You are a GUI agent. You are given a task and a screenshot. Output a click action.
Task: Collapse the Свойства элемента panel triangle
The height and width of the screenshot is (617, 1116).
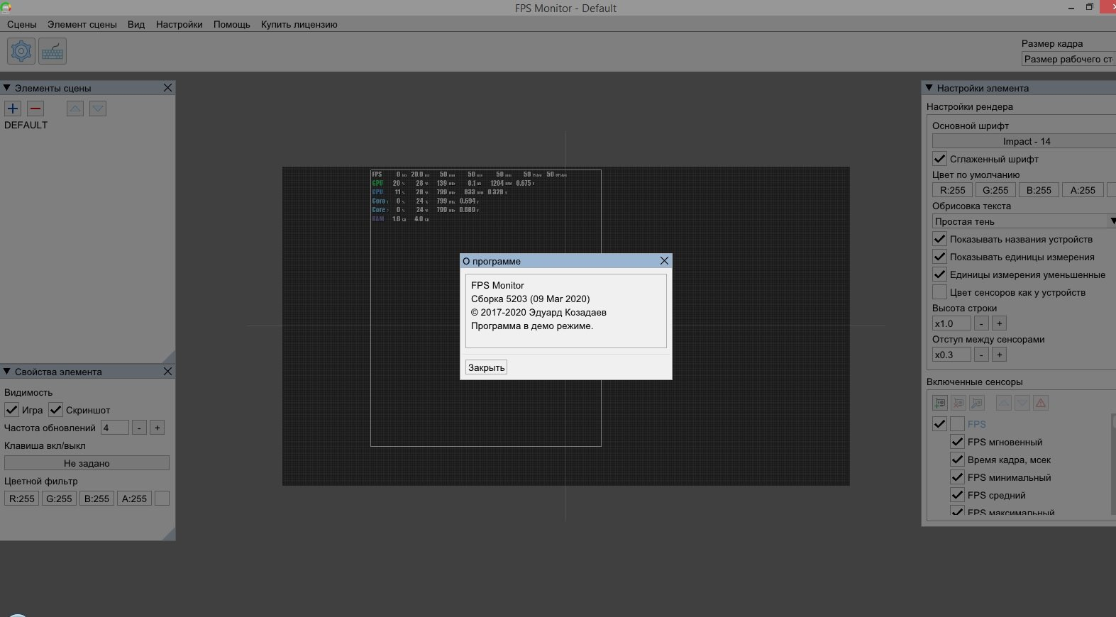click(6, 372)
